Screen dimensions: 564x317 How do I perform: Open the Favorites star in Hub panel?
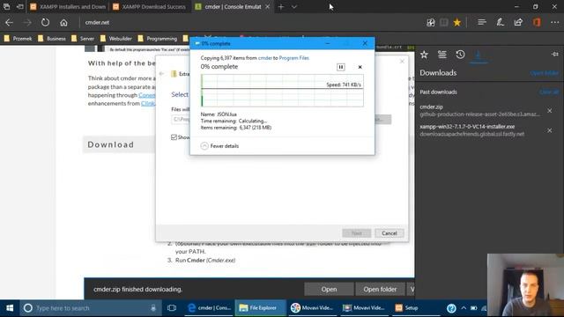pyautogui.click(x=424, y=55)
